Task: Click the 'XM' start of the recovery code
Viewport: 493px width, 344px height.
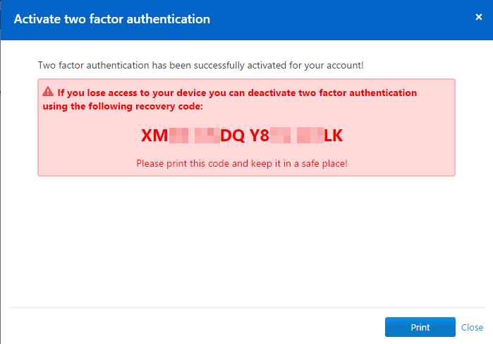Action: pyautogui.click(x=154, y=136)
